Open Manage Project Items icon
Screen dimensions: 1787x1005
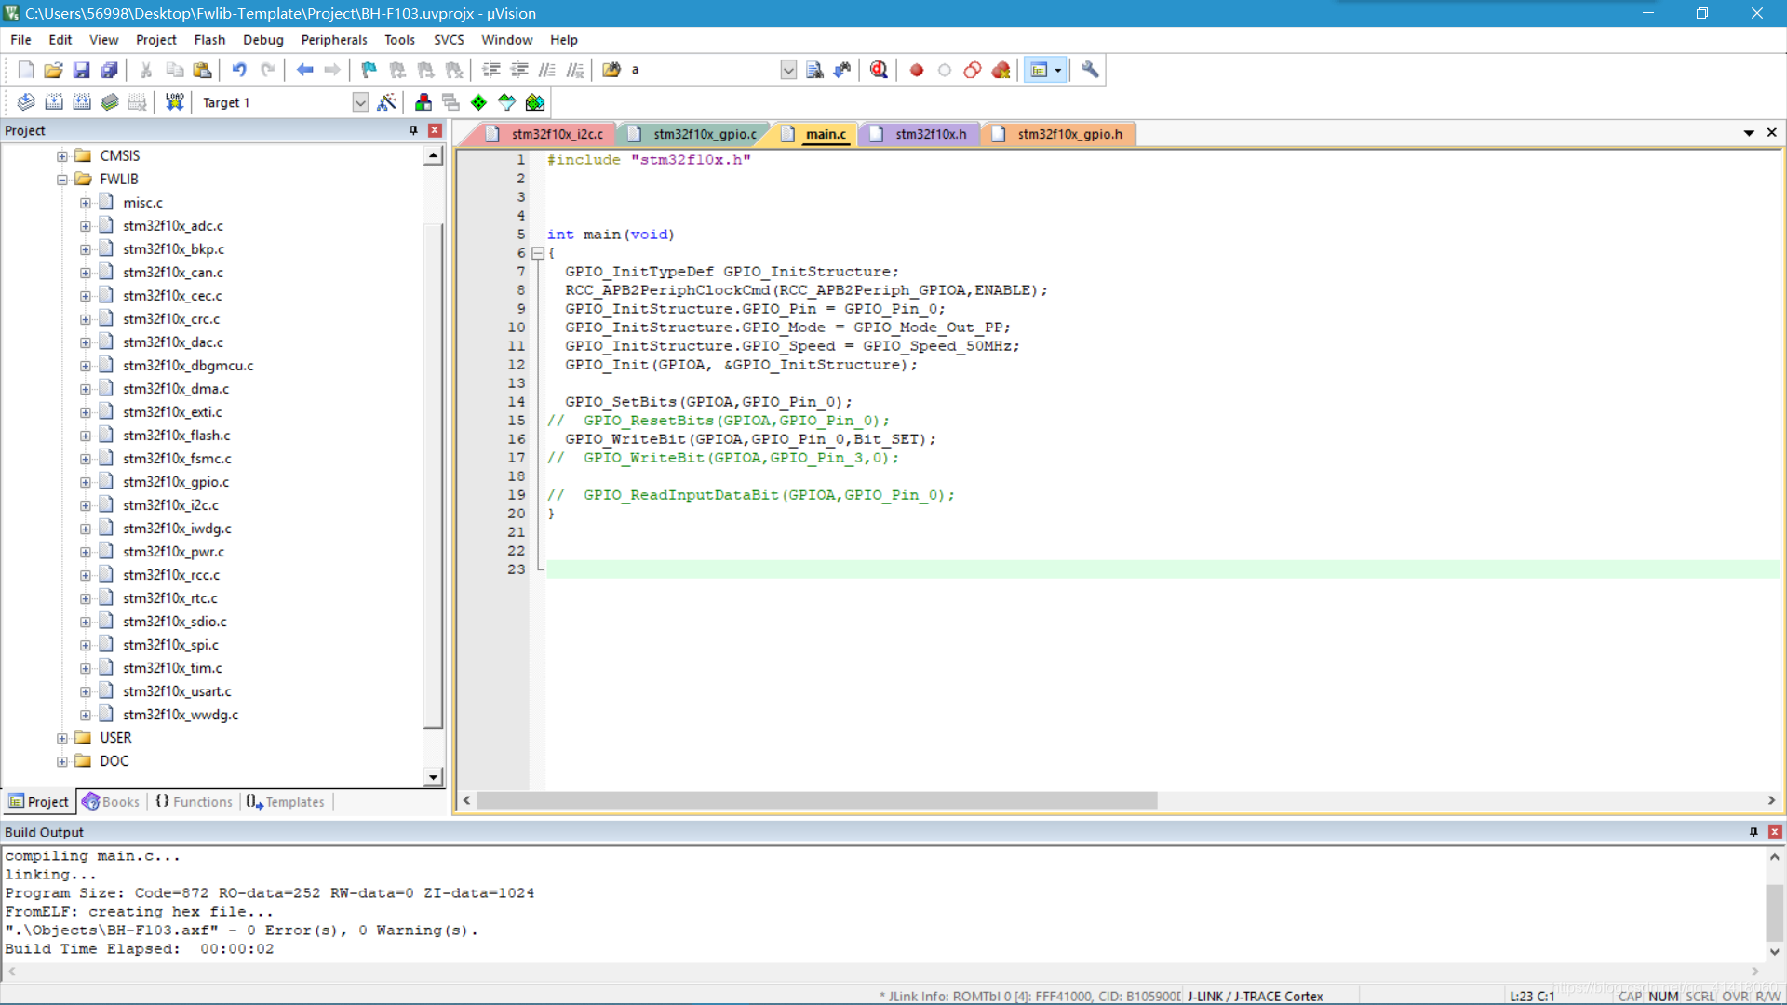click(423, 102)
